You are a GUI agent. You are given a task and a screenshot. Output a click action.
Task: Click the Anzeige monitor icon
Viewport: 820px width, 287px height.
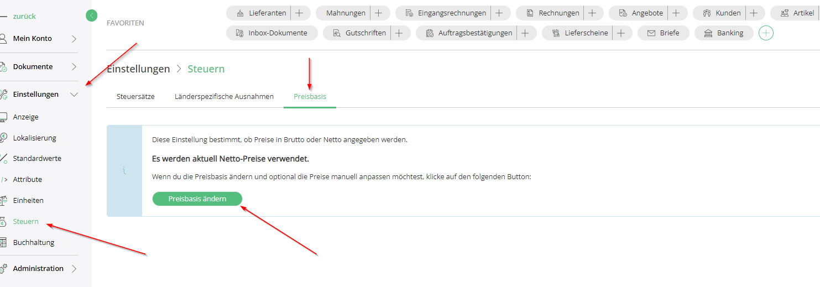tap(3, 117)
